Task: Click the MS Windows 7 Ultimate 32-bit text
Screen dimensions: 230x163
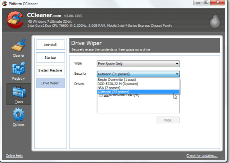Action: (49, 22)
